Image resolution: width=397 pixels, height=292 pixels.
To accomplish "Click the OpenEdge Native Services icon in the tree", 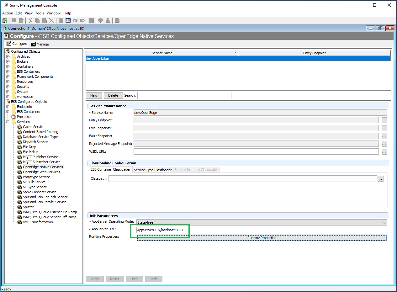I will [19, 167].
